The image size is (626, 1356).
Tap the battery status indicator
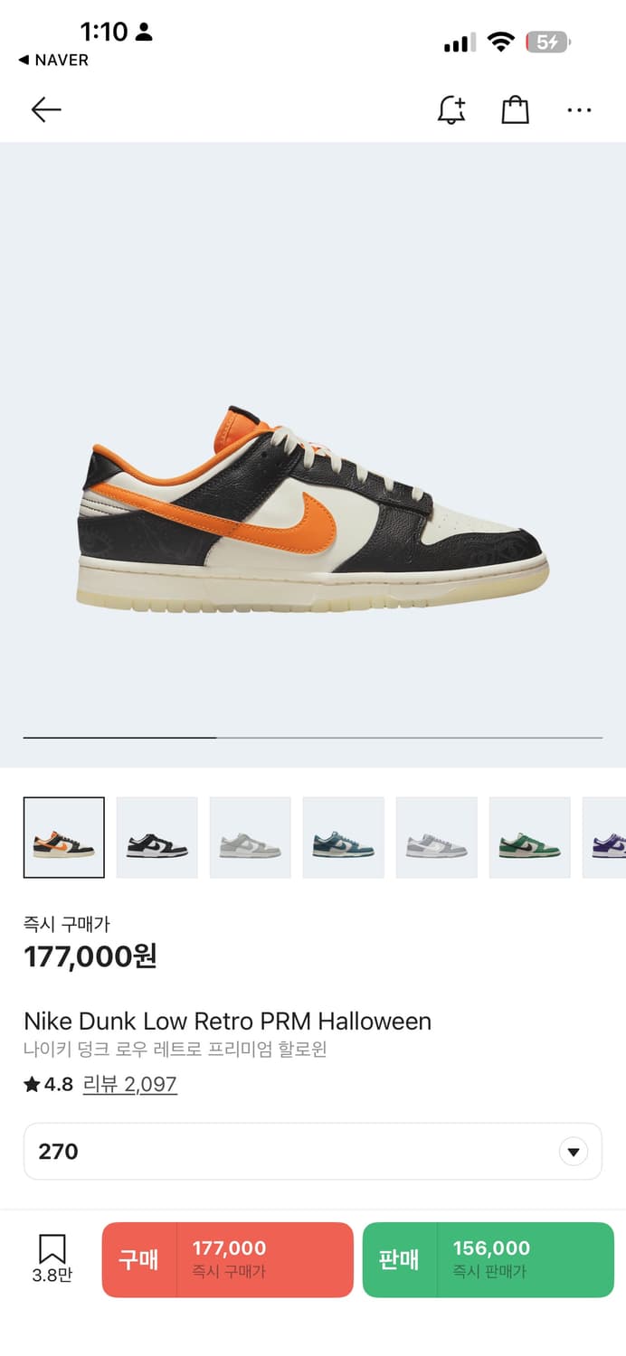pos(549,42)
